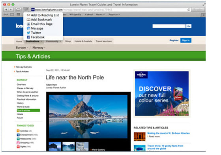Reload page with the refresh icon
Screen dimensions: 221x155
pyautogui.click(x=189, y=10)
